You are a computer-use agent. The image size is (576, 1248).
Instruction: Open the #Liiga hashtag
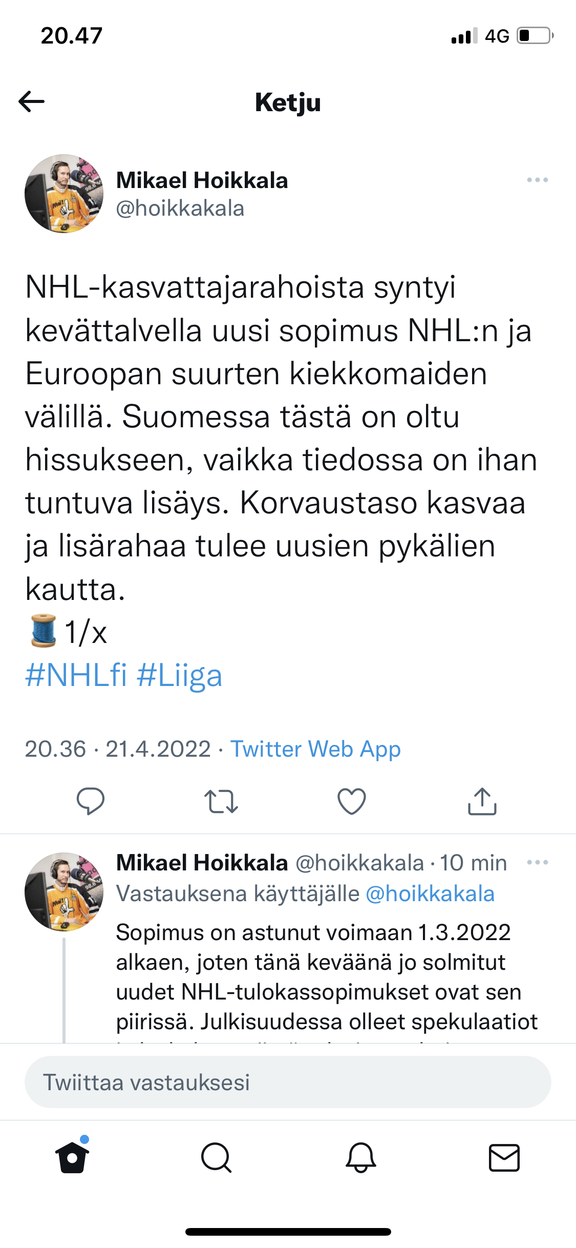point(180,675)
